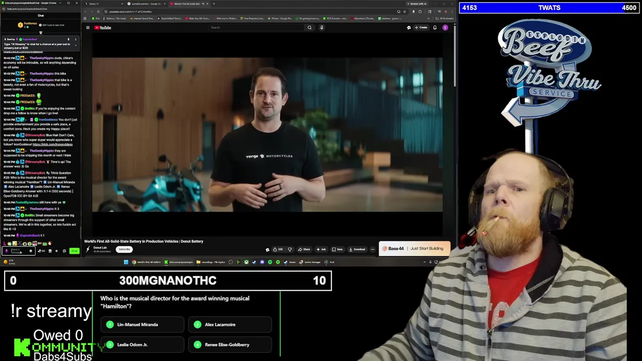This screenshot has width=642, height=361.
Task: Expand the chat leaderboard down arrow
Action: tap(41, 33)
